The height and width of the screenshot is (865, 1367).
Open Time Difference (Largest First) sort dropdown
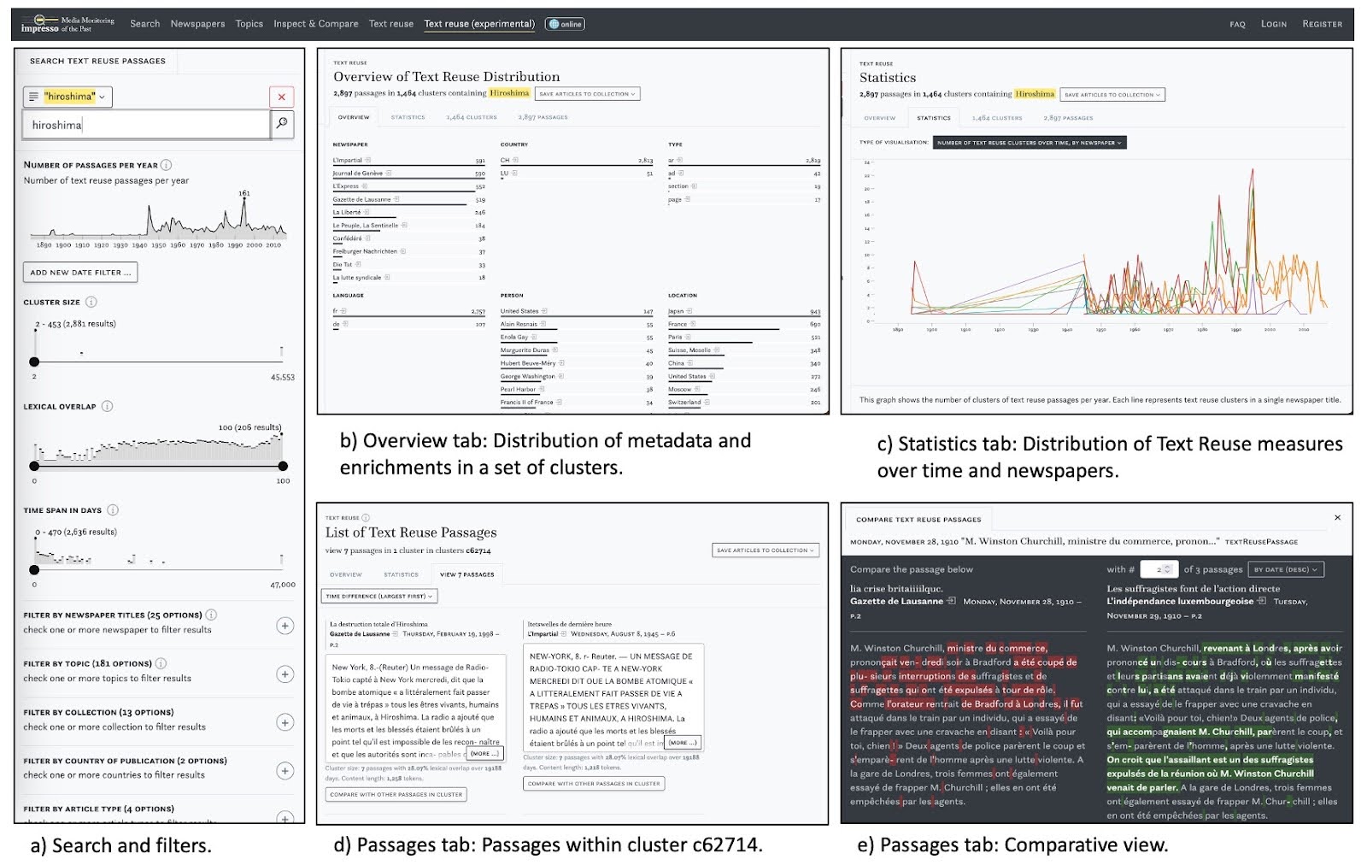pos(378,596)
